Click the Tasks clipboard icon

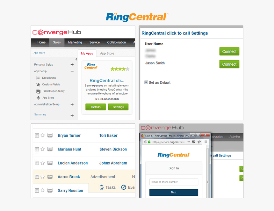coord(102,187)
